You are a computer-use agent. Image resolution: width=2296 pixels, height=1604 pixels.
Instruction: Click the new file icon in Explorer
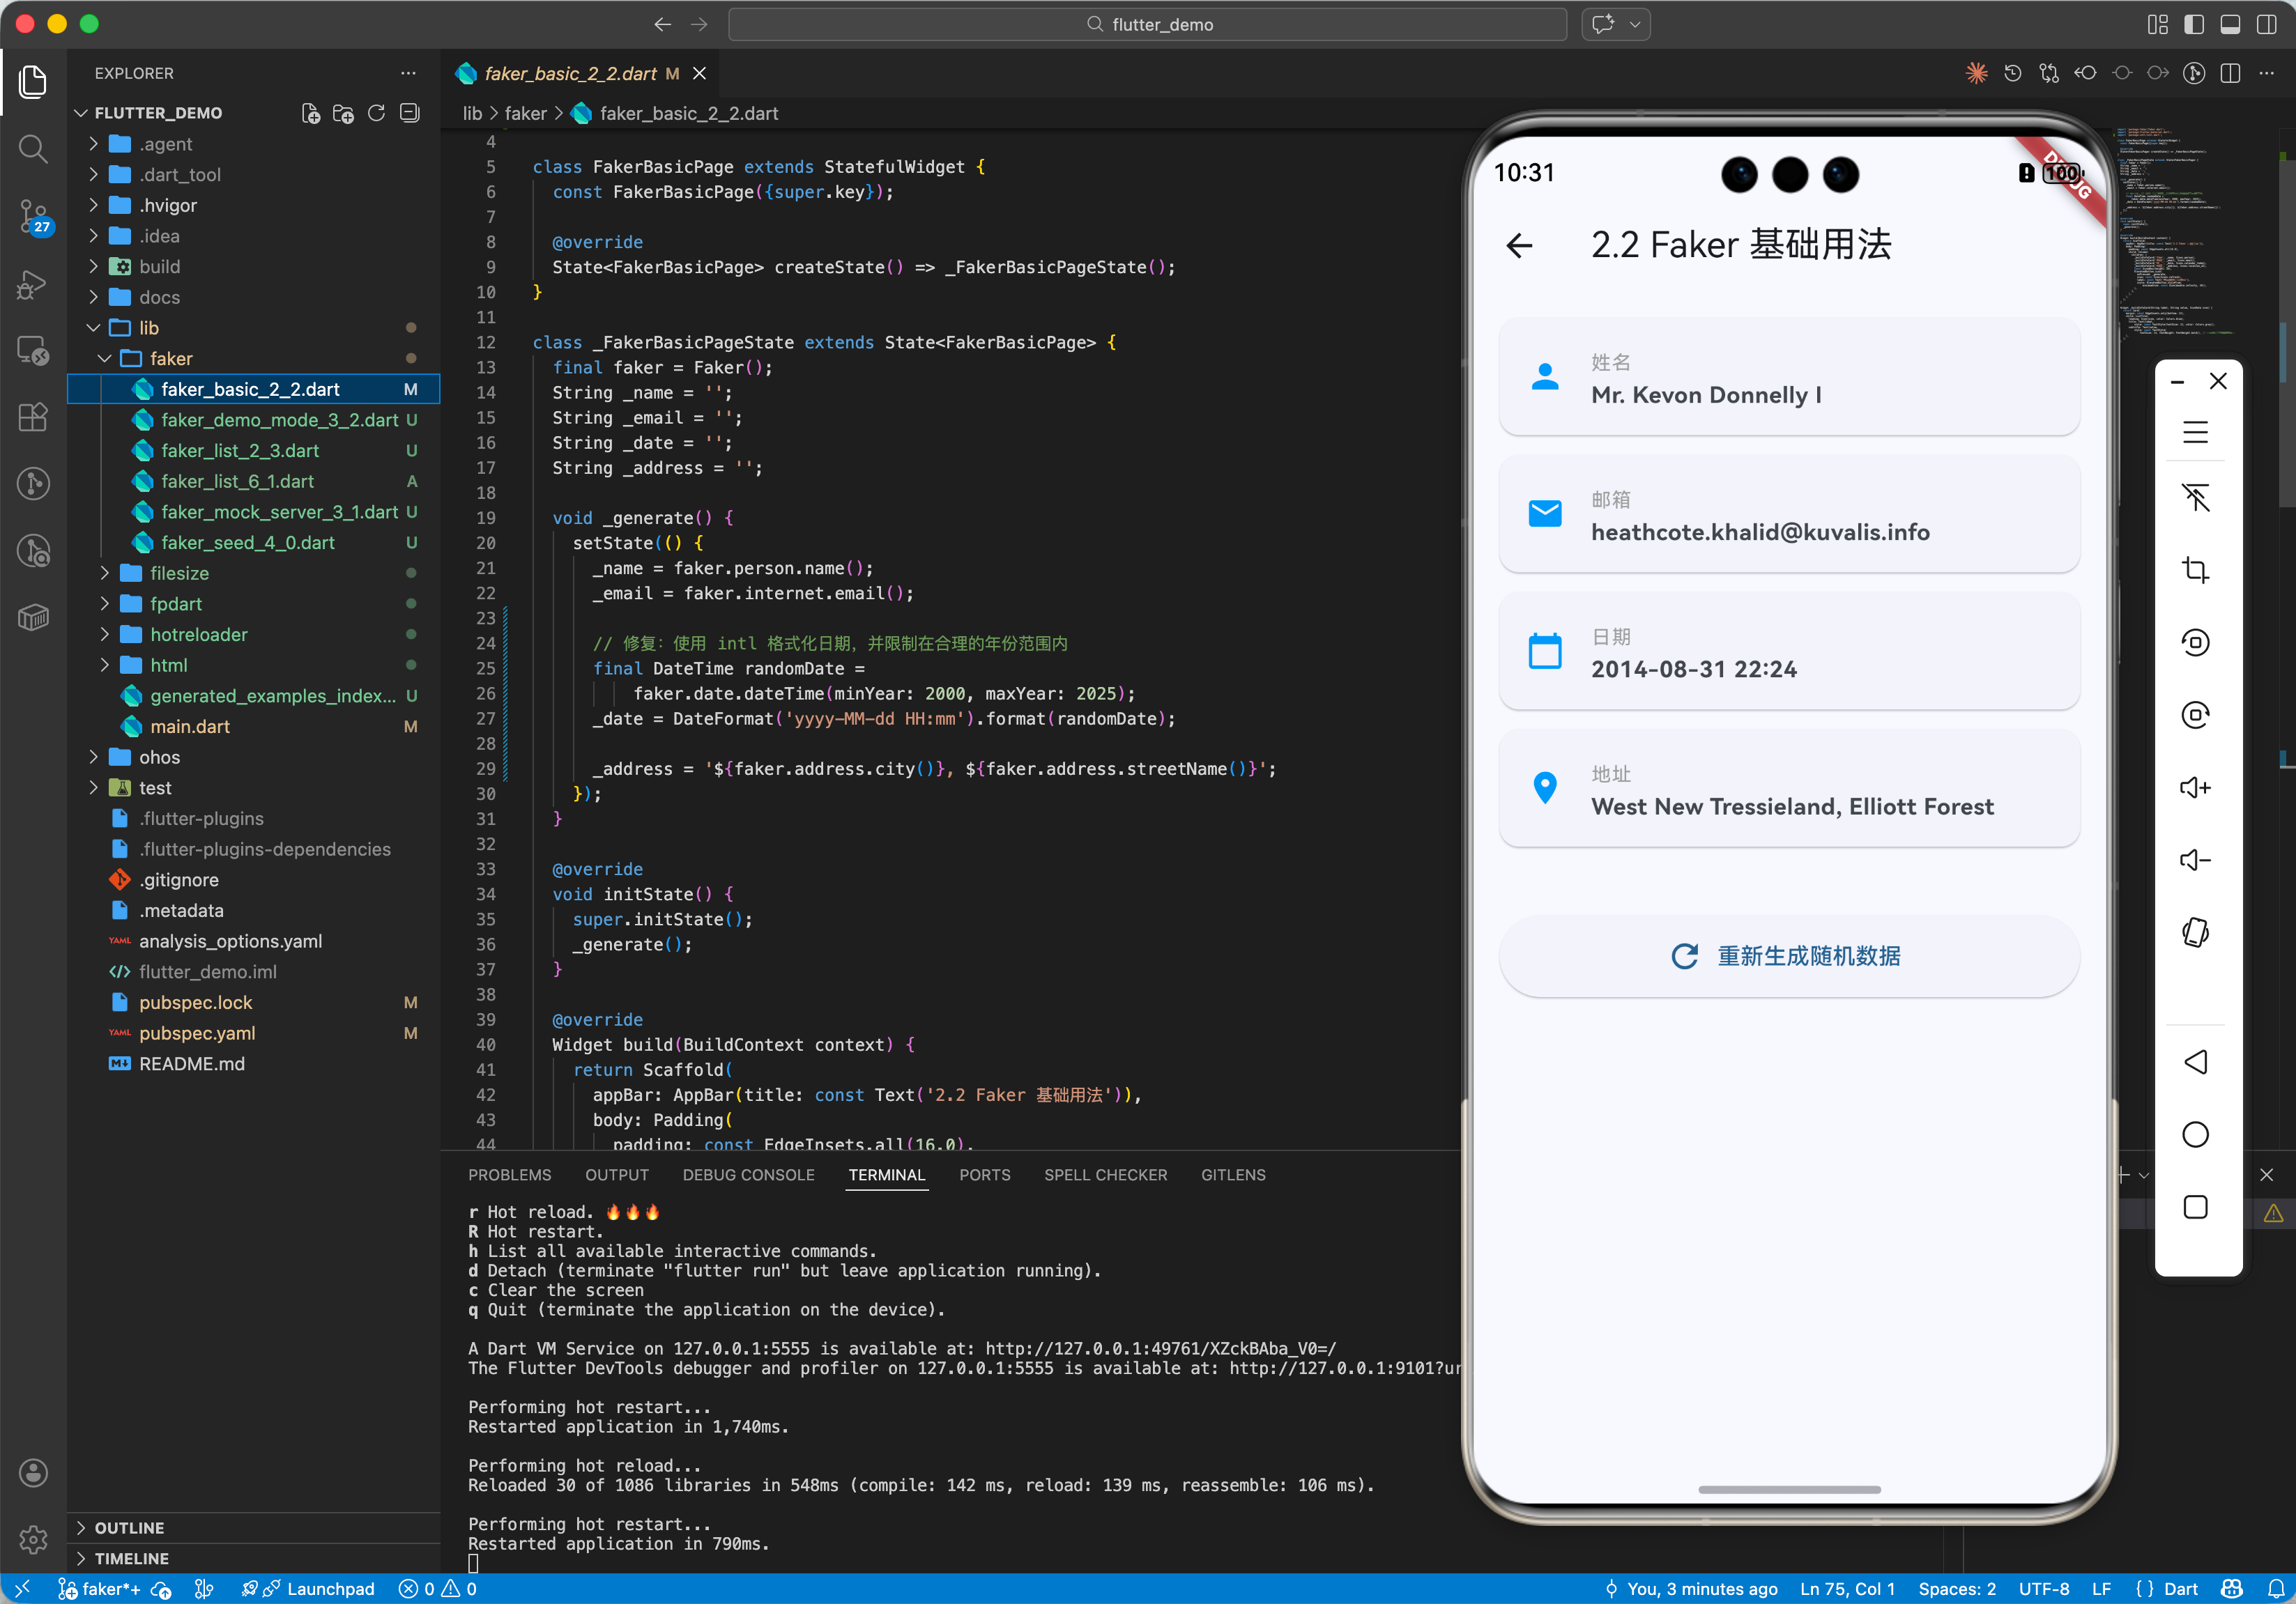311,113
